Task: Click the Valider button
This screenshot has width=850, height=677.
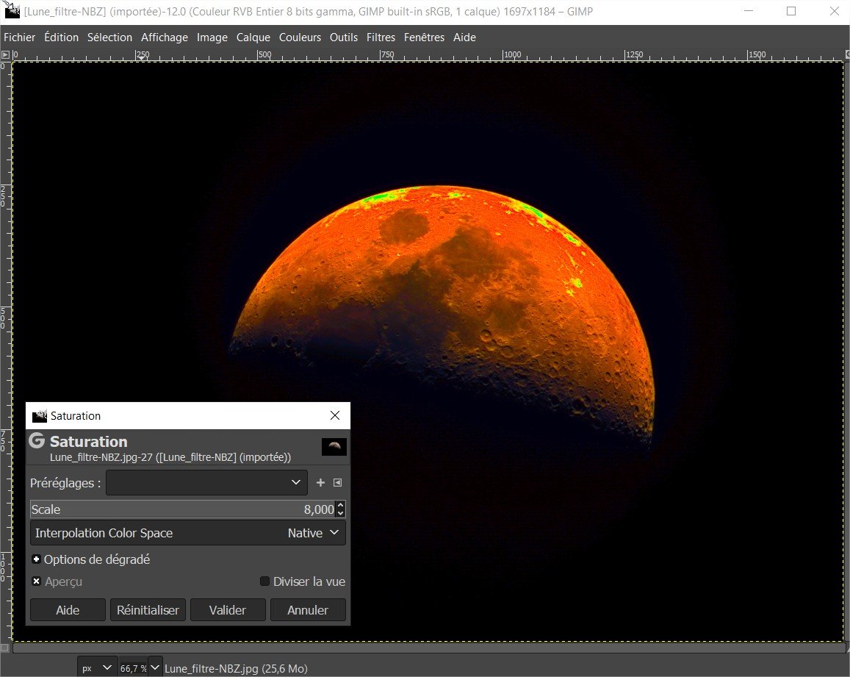Action: pos(228,609)
